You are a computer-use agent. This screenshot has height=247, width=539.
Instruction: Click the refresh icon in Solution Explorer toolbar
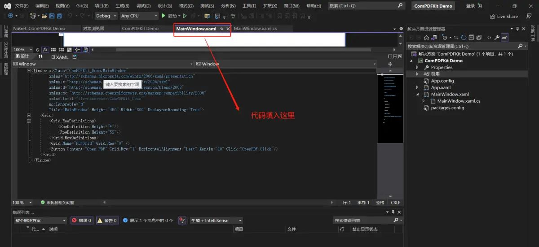coord(464,38)
